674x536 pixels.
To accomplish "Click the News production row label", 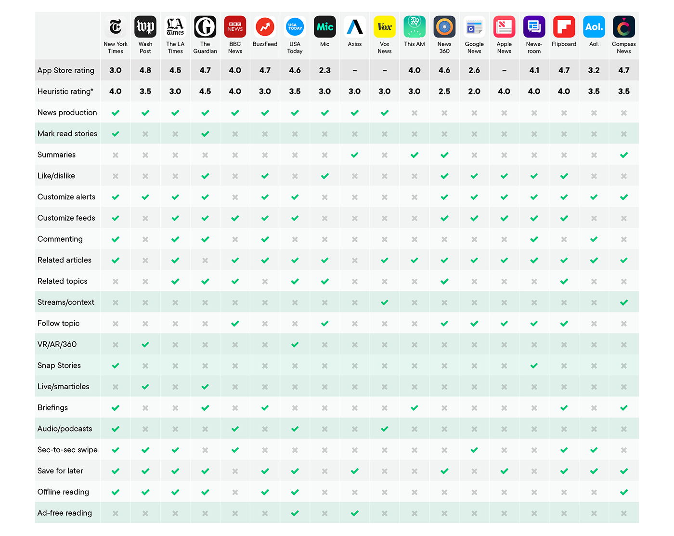I will pos(67,113).
